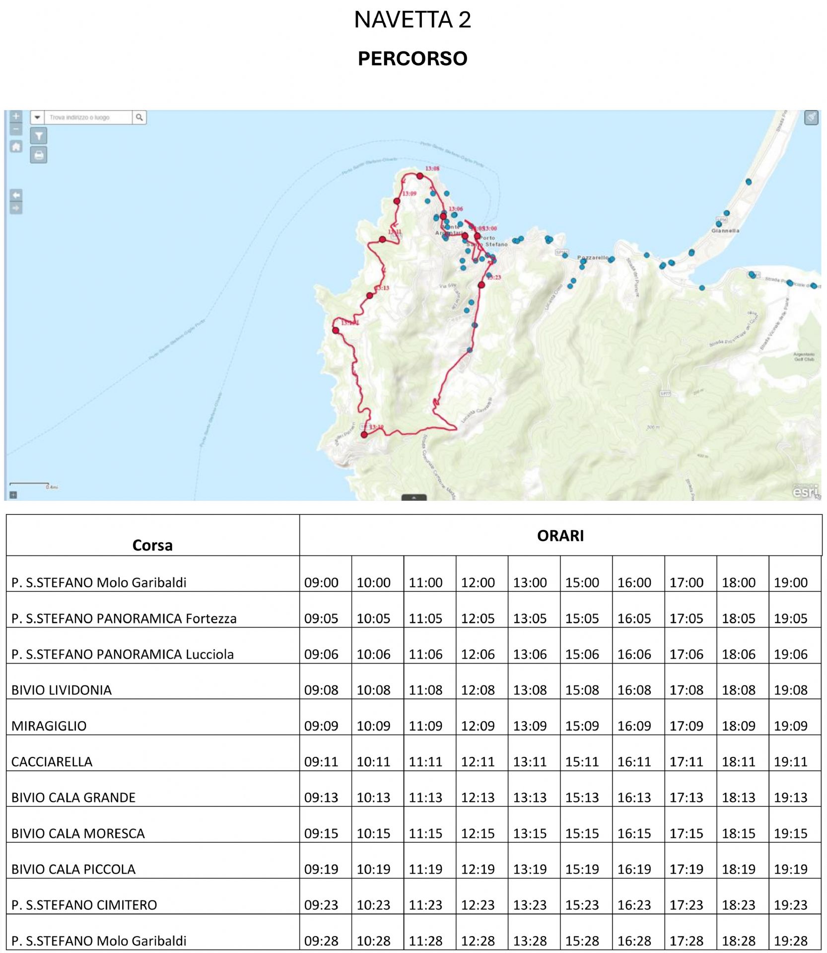Go to next map extent arrow
The image size is (827, 953).
16,207
